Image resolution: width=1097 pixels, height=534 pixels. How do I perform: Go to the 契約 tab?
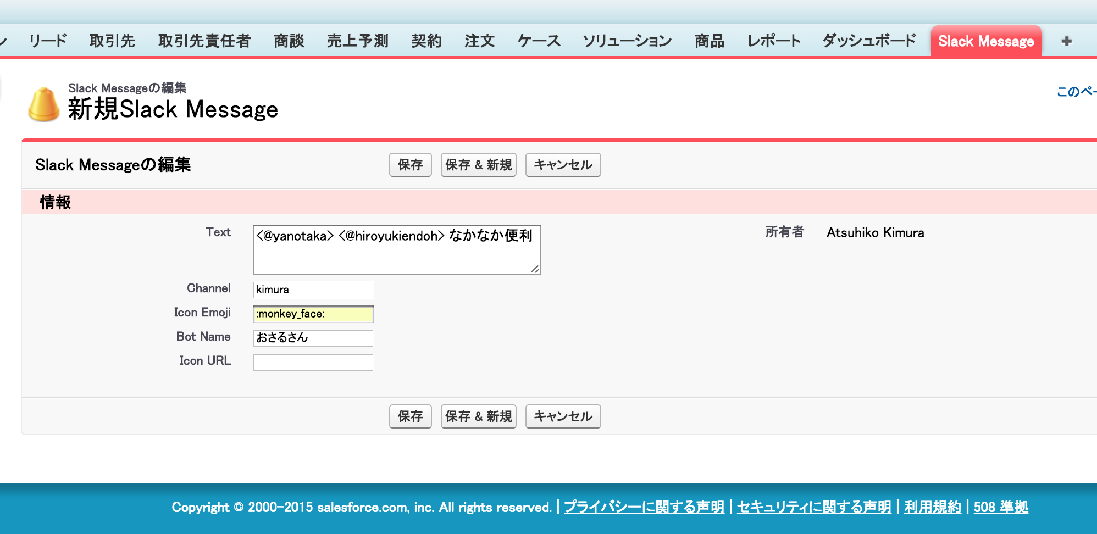pyautogui.click(x=426, y=41)
